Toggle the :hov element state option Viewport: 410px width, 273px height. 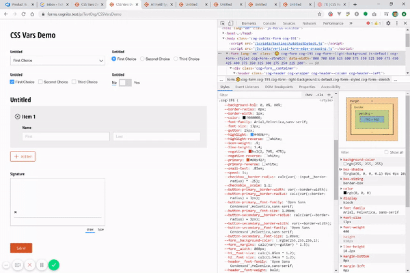click(308, 95)
